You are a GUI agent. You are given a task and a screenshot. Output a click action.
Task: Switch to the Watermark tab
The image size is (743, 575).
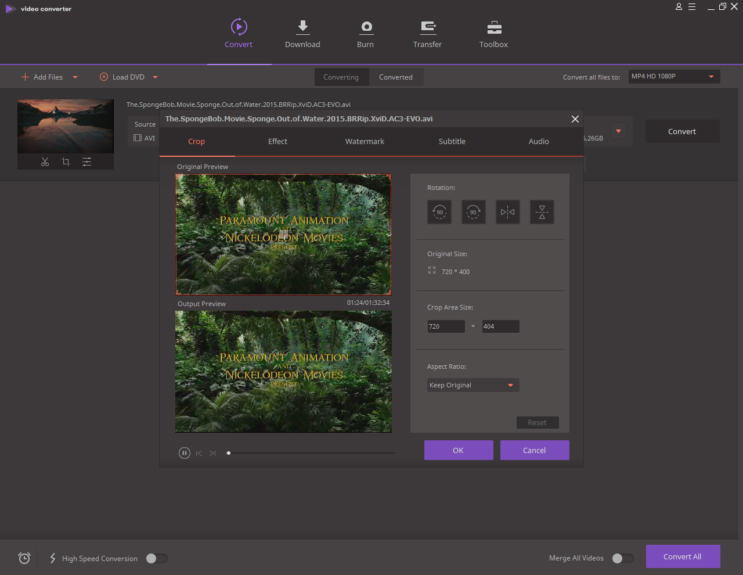365,141
